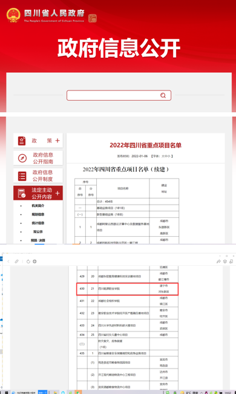The width and height of the screenshot is (236, 394).
Task: Click the 四川省人民政府 site title
Action: click(54, 13)
